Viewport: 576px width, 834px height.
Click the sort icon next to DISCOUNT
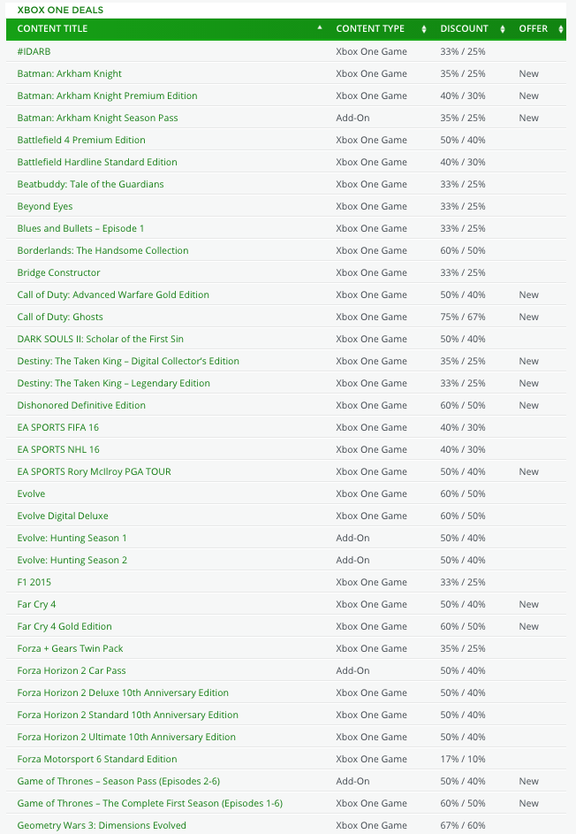[x=503, y=29]
